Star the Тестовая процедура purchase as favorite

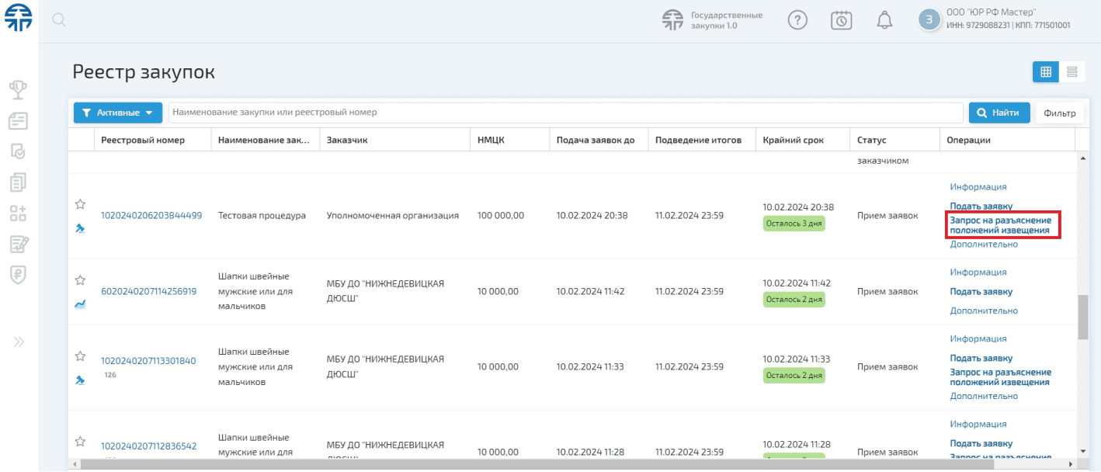pyautogui.click(x=80, y=204)
